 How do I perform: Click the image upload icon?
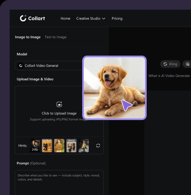[x=59, y=104]
